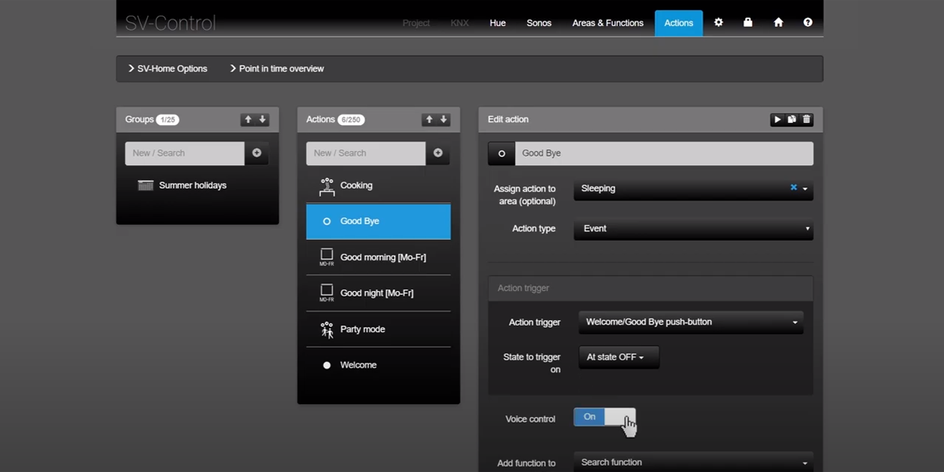Move group down with Groups down arrow
Image resolution: width=944 pixels, height=472 pixels.
[x=263, y=120]
